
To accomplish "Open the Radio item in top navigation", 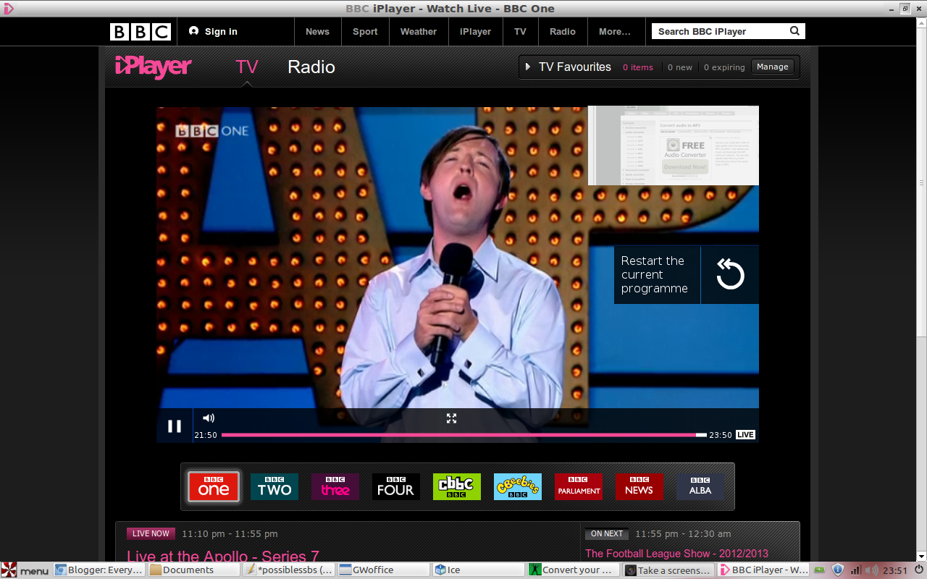I will tap(563, 32).
